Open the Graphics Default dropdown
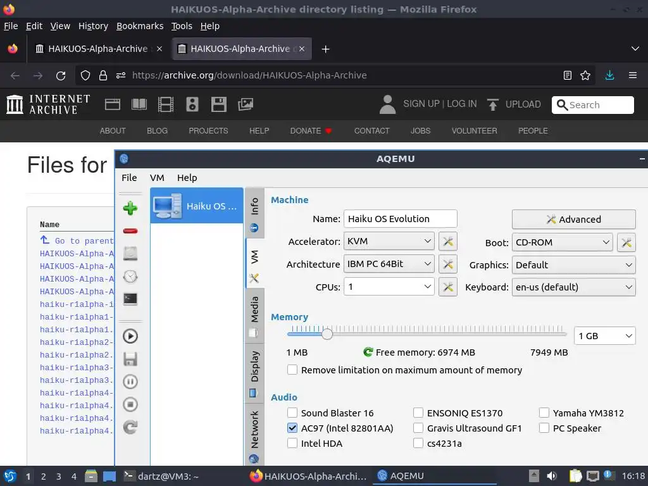The height and width of the screenshot is (486, 648). tap(573, 265)
